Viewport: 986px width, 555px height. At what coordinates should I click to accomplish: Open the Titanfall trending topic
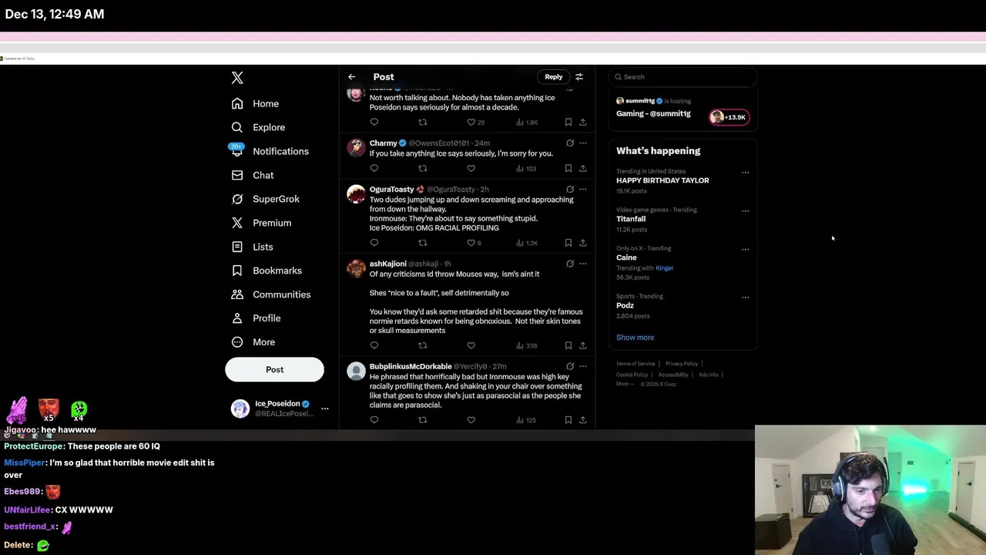(631, 219)
